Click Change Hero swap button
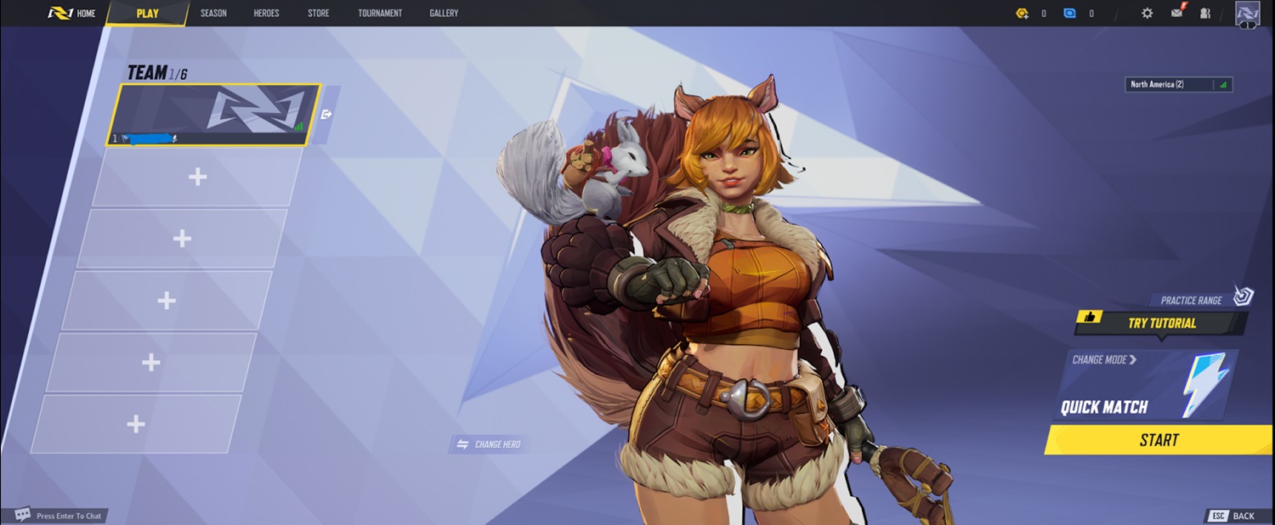Screen dimensions: 1275x525 pos(489,444)
